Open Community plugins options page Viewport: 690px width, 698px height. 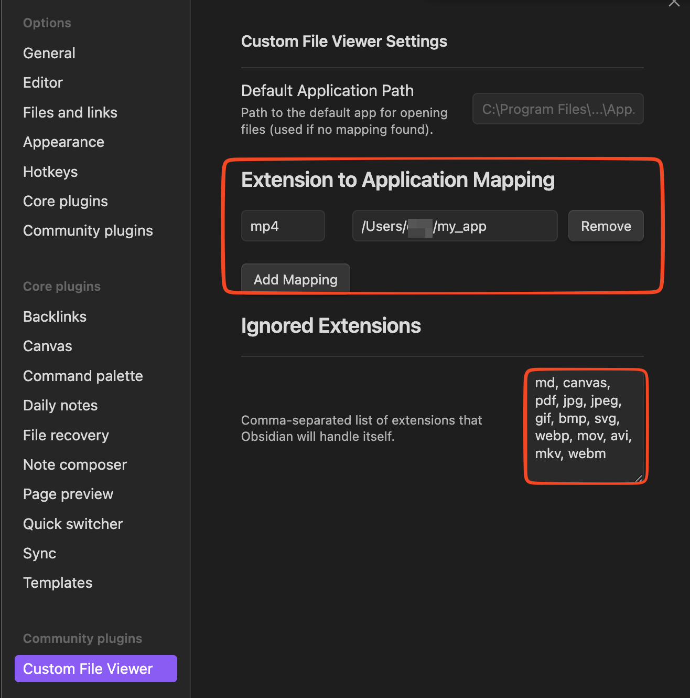coord(88,230)
